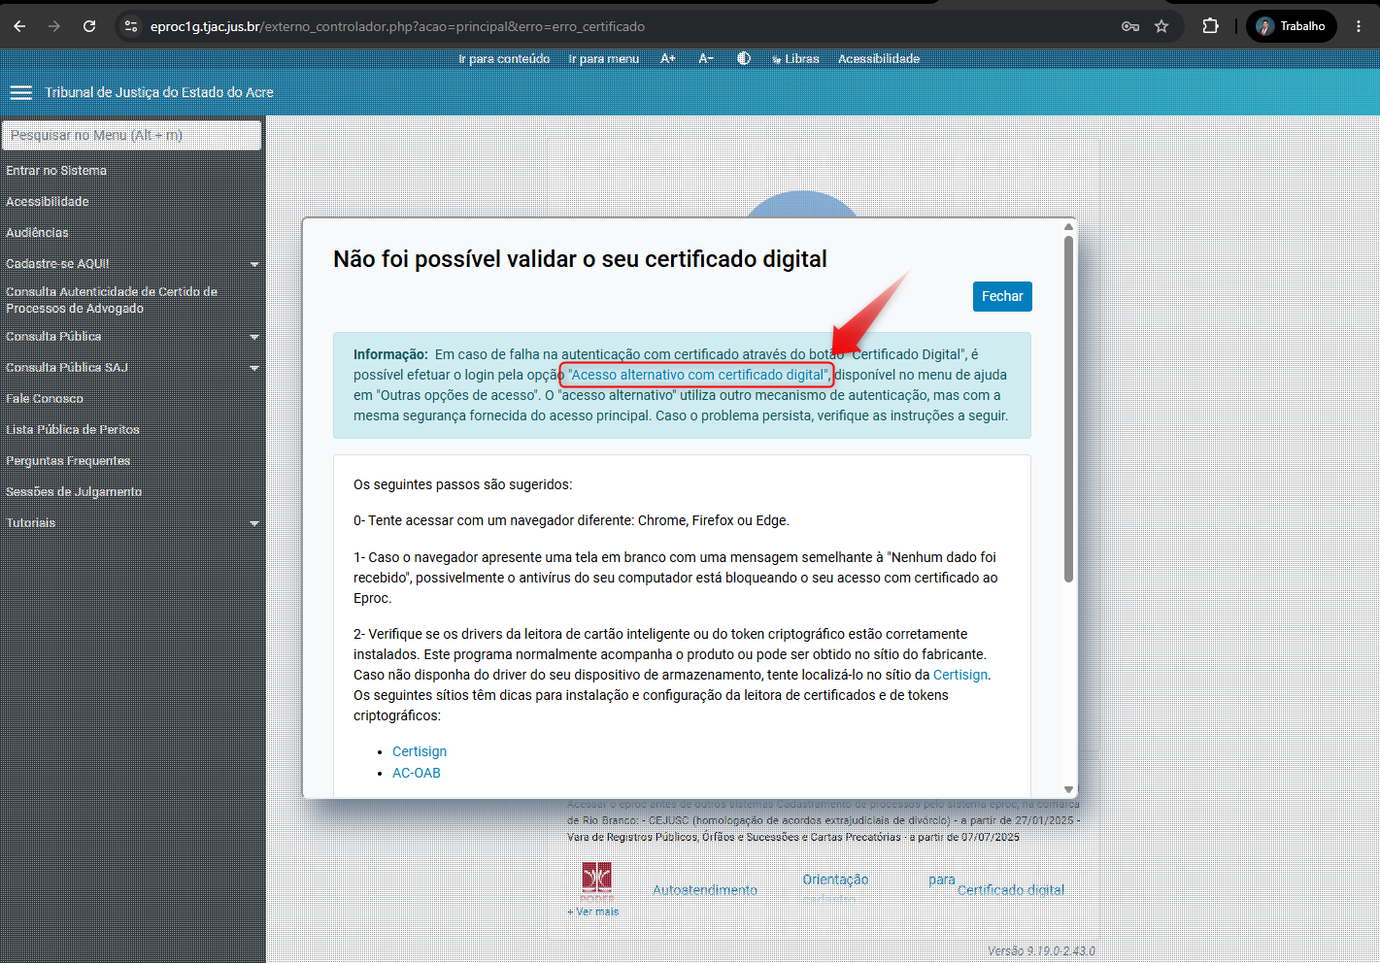Image resolution: width=1380 pixels, height=963 pixels.
Task: Toggle hamburger menu beside Tribunal de Justiça
Action: 21,92
